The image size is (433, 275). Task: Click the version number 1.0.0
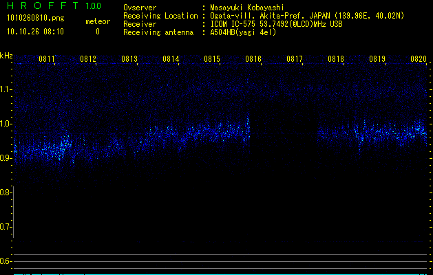coord(94,5)
